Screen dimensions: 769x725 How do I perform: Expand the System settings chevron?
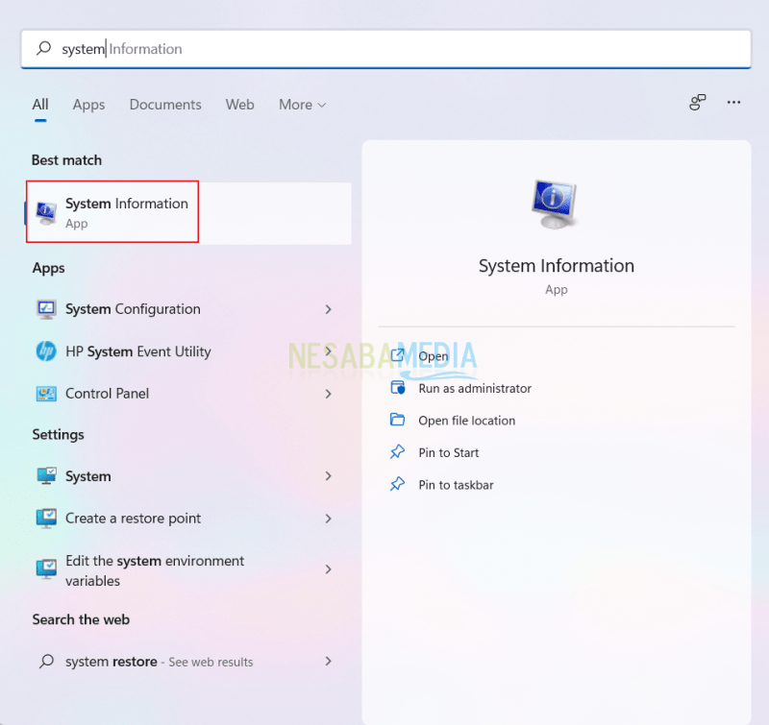[x=328, y=476]
